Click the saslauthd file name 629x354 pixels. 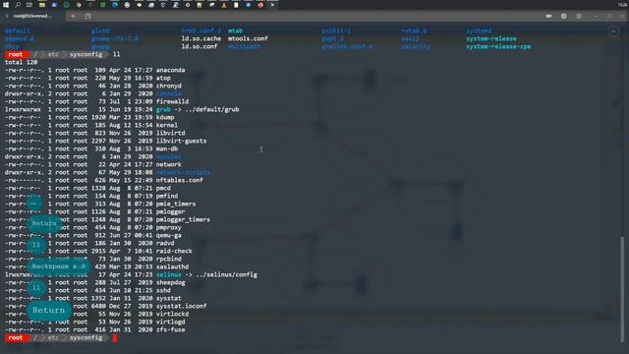pos(172,266)
